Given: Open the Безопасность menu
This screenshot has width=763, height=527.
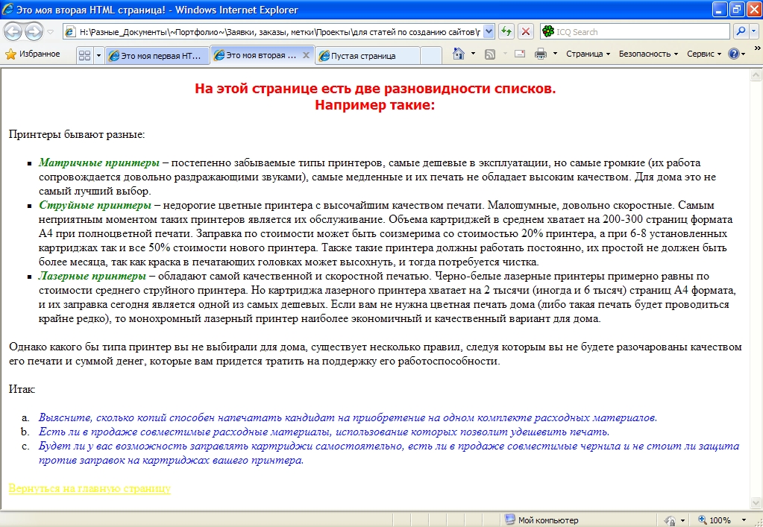Looking at the screenshot, I should point(648,54).
